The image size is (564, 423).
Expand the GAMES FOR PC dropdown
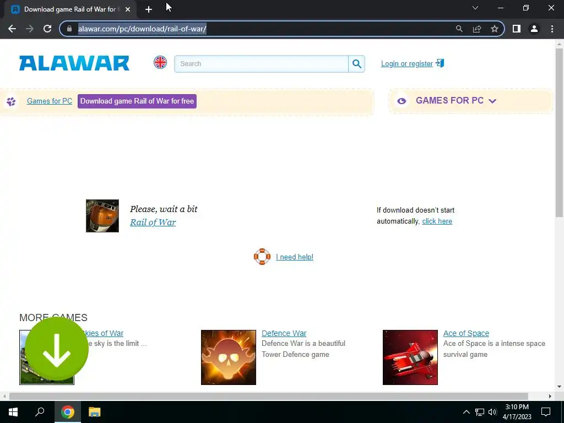[x=456, y=101]
